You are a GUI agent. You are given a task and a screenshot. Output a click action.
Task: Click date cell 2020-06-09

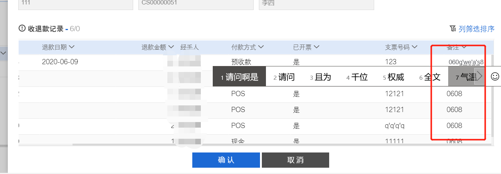click(60, 62)
